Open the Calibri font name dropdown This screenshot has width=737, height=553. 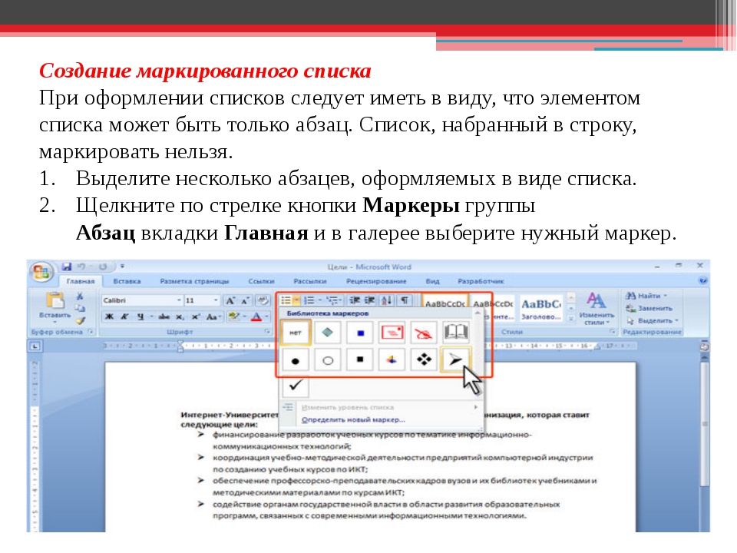pos(179,300)
